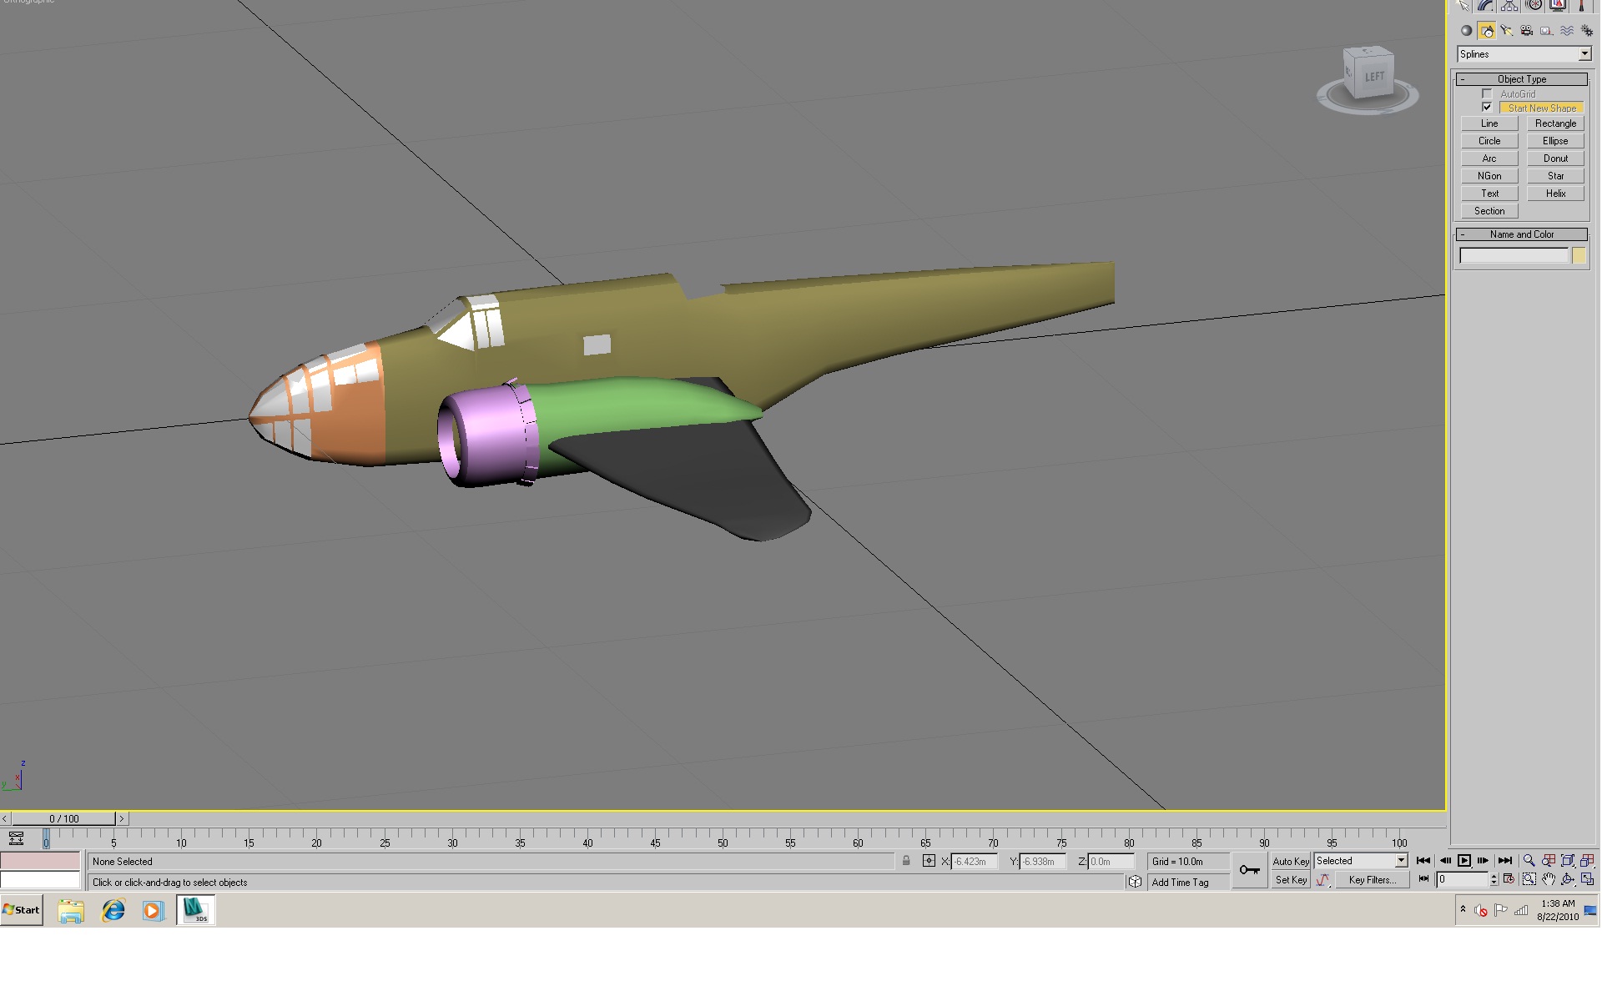Open the Key Filters dialog button

[1373, 880]
